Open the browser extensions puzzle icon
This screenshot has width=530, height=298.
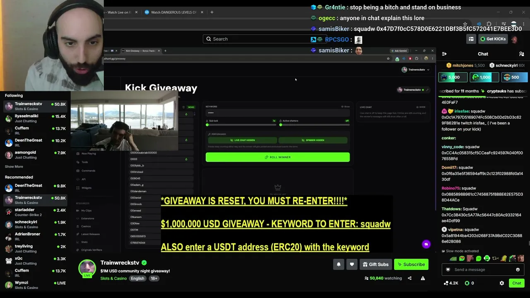pos(489,24)
